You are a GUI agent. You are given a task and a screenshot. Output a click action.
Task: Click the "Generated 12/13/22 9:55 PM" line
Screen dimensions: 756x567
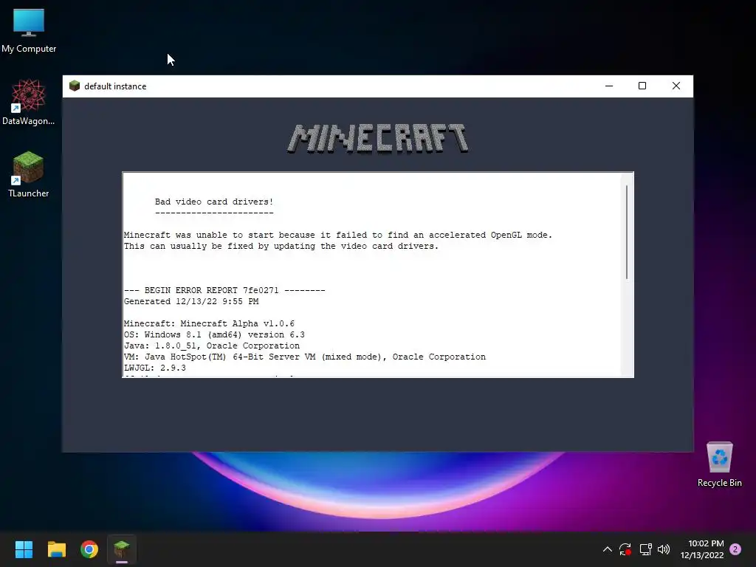tap(191, 301)
